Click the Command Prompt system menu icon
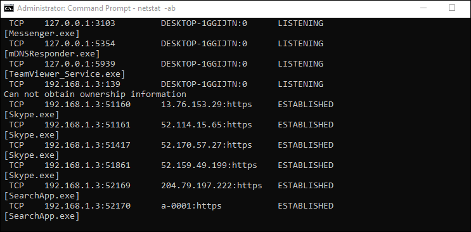Viewport: 471px width, 232px height. coord(9,8)
